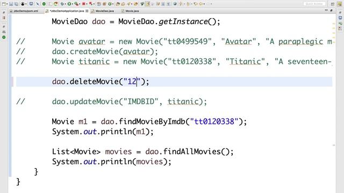Click the Open Type folder icon

[x=118, y=4]
